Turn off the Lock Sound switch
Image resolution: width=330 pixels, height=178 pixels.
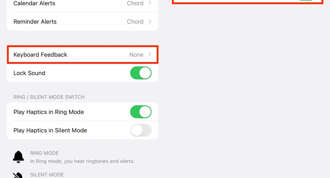pyautogui.click(x=141, y=73)
